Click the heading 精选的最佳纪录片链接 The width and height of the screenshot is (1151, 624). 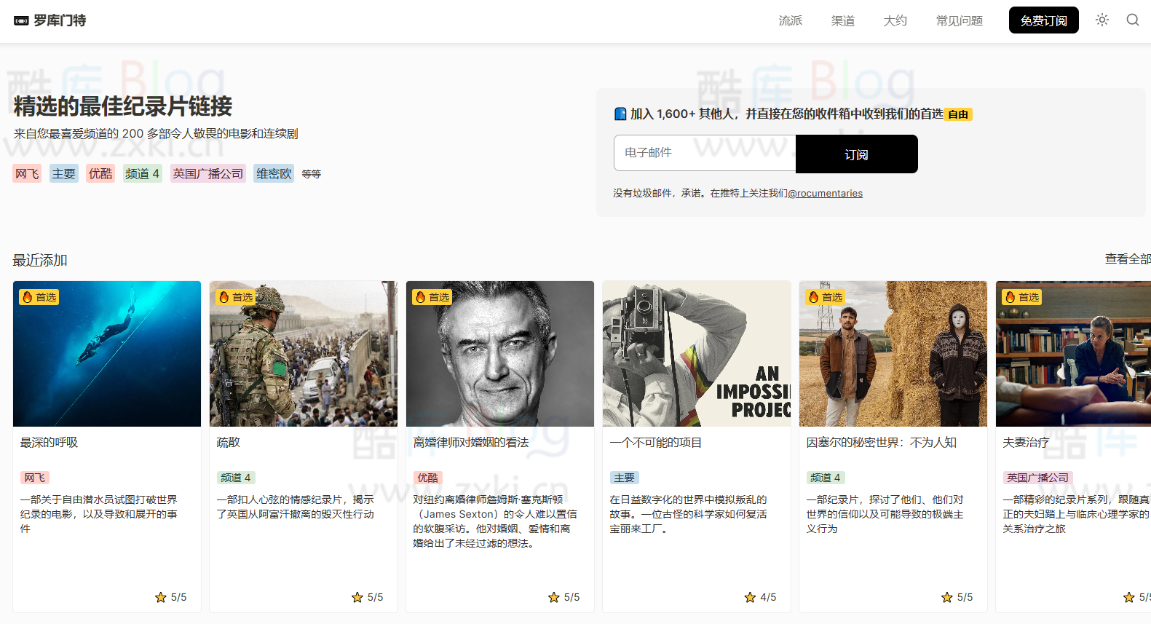(123, 106)
